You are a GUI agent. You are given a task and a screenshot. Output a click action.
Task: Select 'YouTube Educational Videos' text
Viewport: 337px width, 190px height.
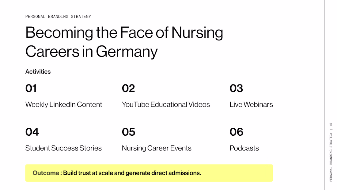[166, 104]
